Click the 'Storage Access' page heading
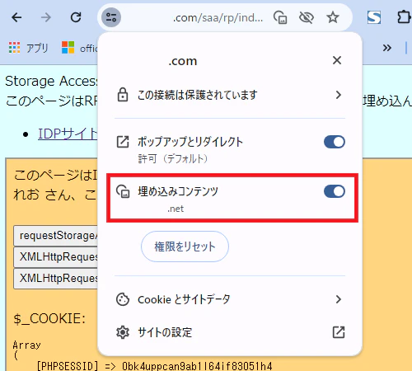The height and width of the screenshot is (371, 412). (x=51, y=81)
